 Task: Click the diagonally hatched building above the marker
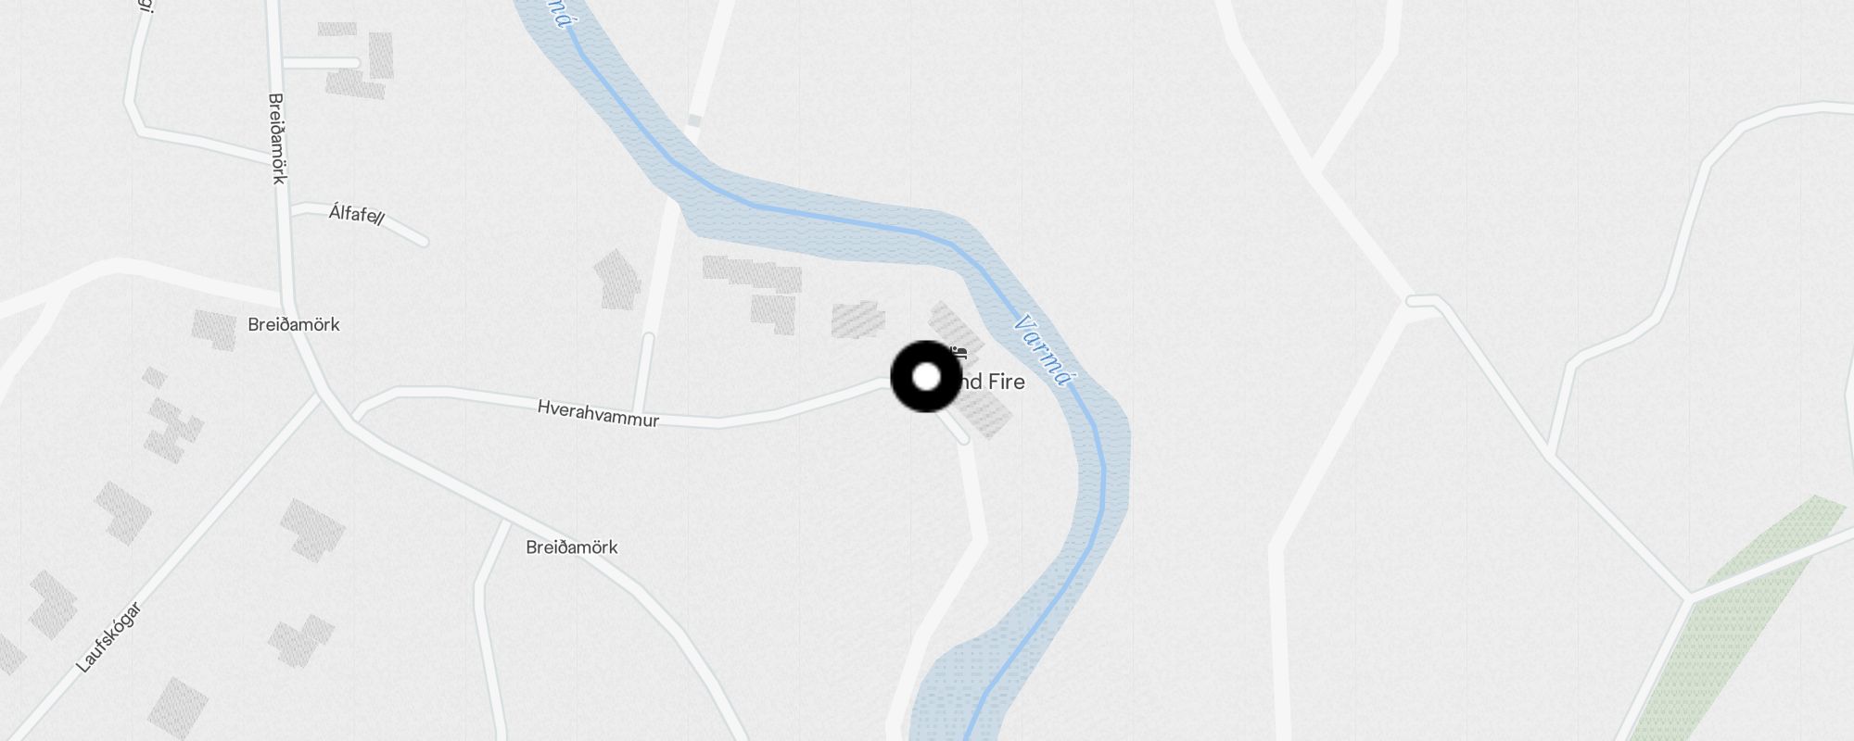point(857,320)
